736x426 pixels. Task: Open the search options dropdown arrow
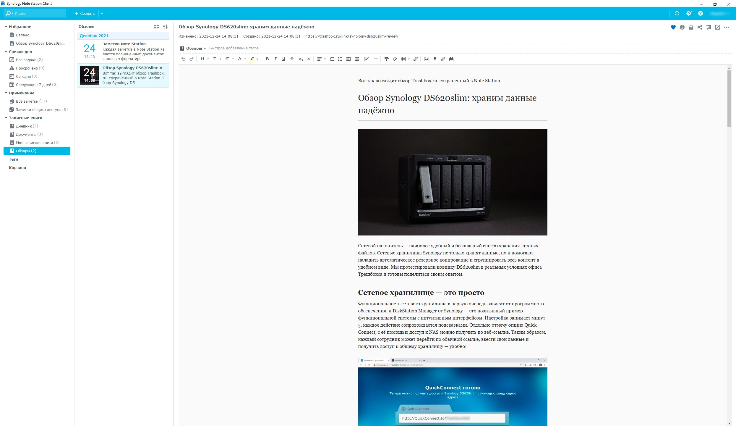pos(13,13)
